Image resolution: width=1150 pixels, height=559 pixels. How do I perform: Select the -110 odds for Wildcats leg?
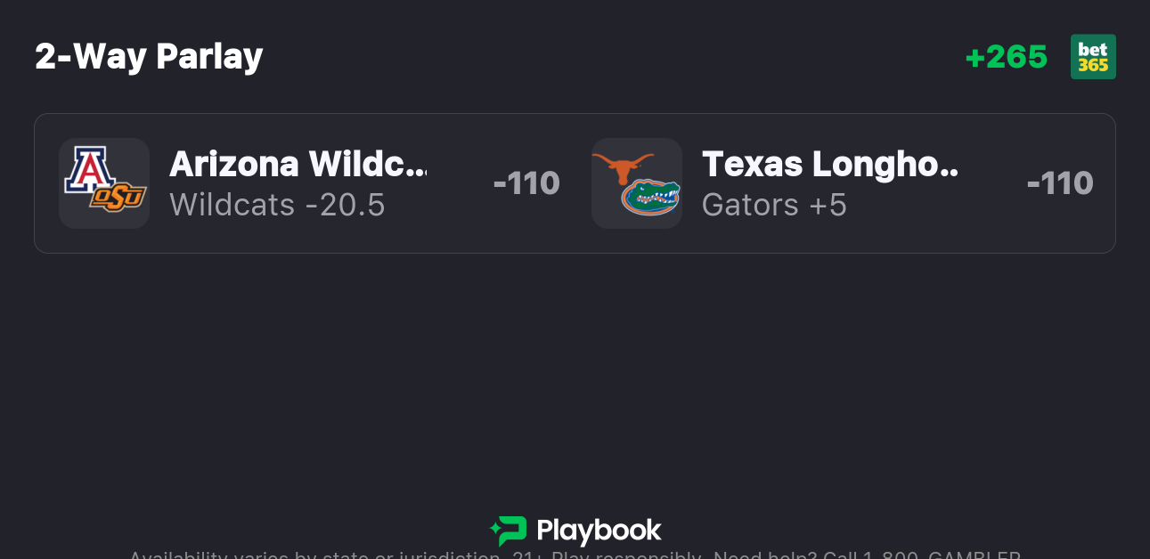(x=526, y=183)
